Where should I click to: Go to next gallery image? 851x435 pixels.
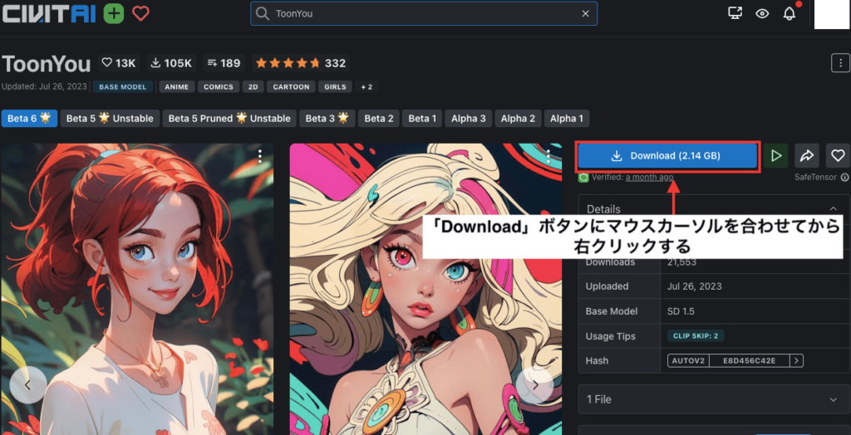coord(534,385)
